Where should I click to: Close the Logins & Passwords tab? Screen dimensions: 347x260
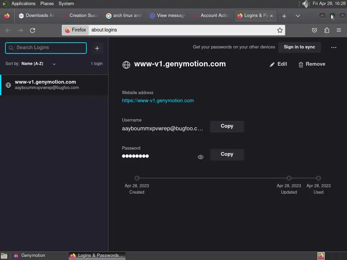pos(271,16)
